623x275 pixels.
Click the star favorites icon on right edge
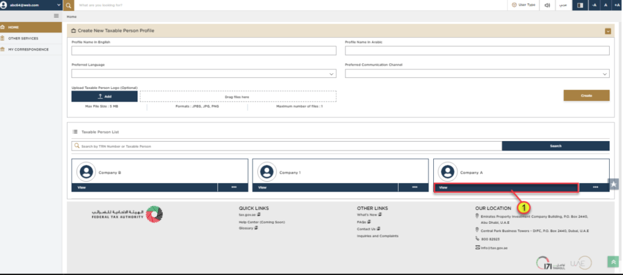tap(614, 184)
